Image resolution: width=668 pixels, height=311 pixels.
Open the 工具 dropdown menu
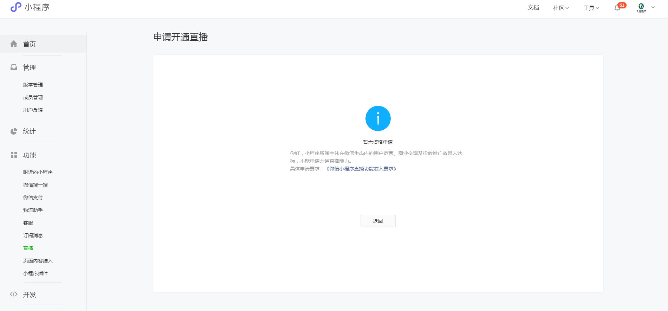click(591, 8)
